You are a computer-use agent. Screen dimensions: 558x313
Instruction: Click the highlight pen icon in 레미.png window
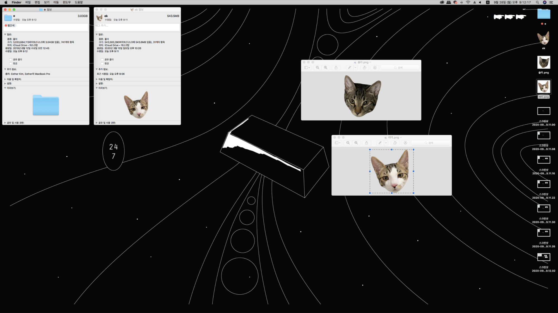380,143
